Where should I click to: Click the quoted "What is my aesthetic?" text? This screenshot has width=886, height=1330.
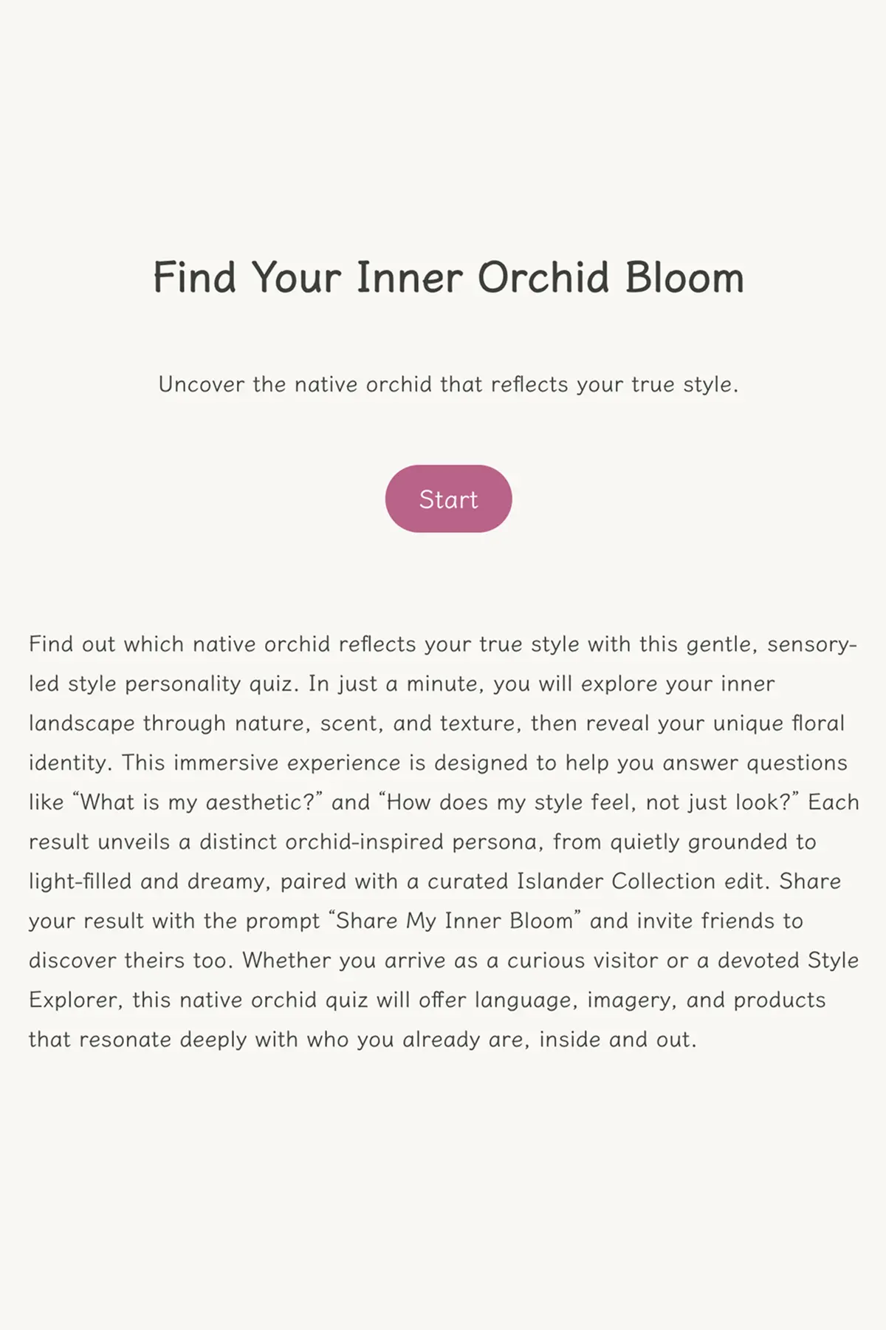pyautogui.click(x=197, y=802)
